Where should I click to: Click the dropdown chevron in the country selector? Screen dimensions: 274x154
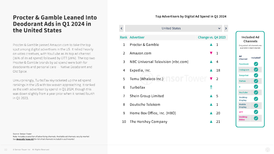219,28
